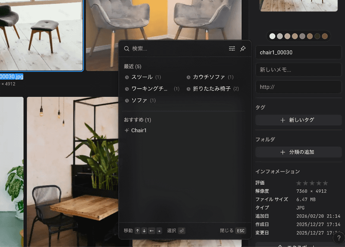This screenshot has height=247, width=345.
Task: Open the thumbnail with variegated plant leaves
Action: tap(12, 172)
